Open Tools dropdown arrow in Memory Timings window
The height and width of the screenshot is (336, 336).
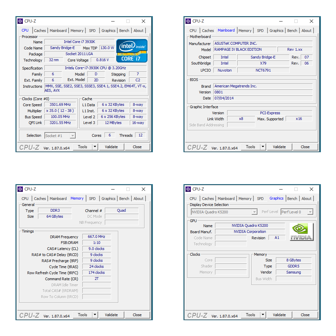pos(95,315)
